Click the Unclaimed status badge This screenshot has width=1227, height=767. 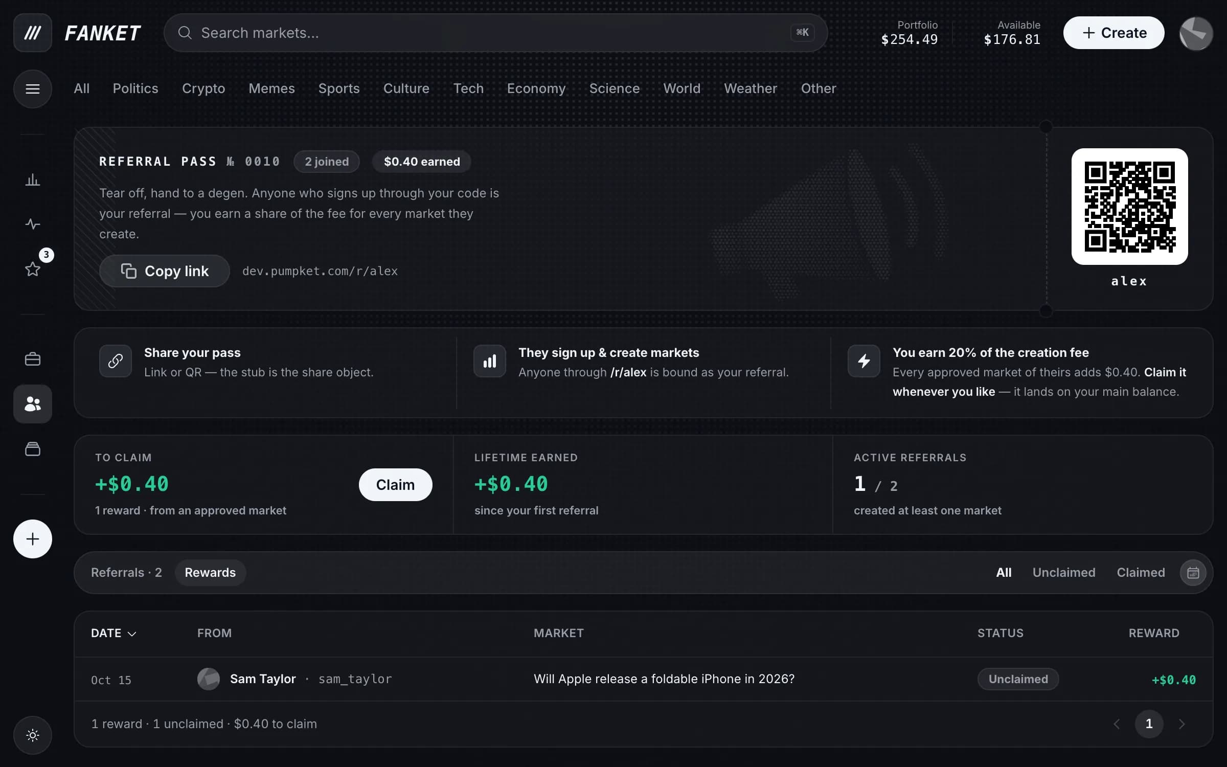1018,679
